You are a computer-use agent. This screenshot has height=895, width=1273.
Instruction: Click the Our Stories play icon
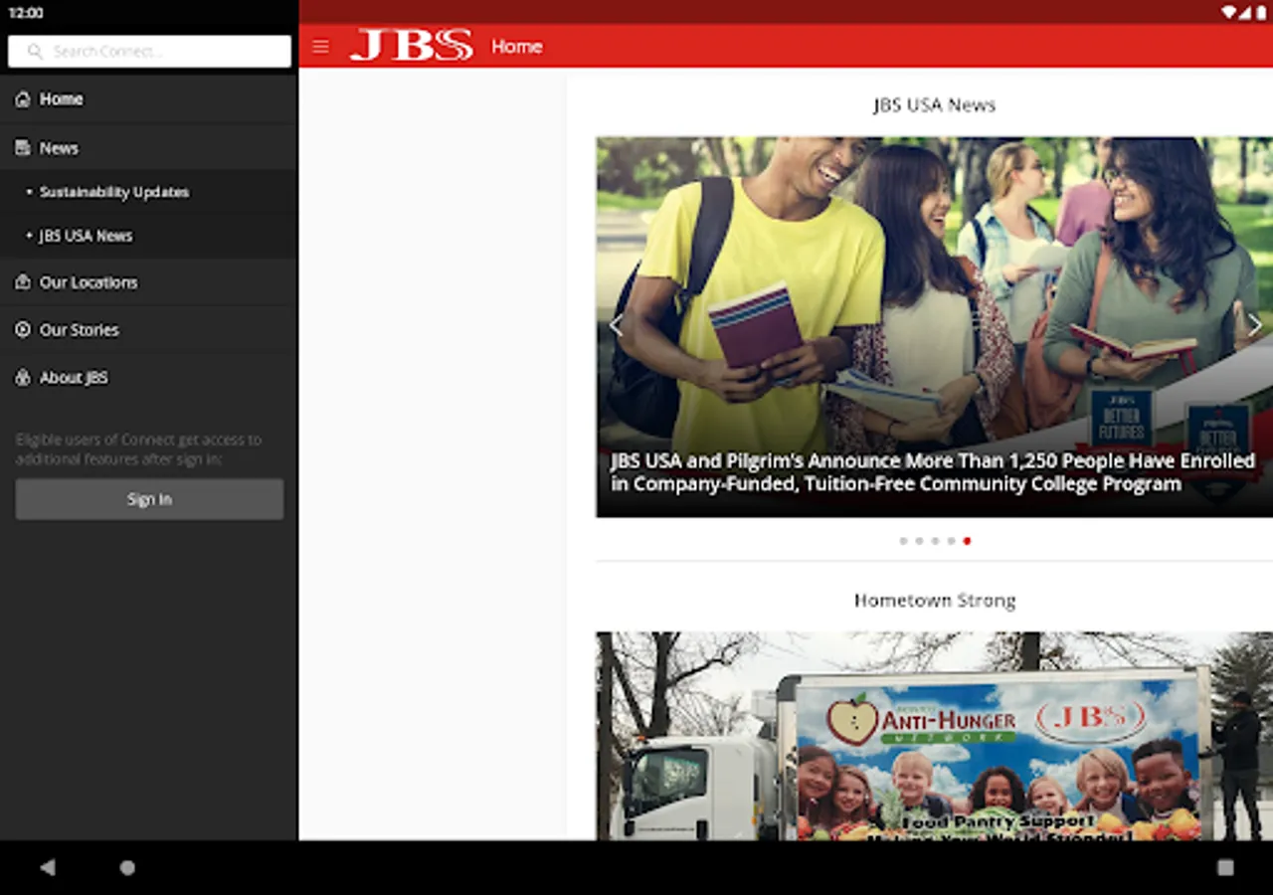tap(23, 330)
